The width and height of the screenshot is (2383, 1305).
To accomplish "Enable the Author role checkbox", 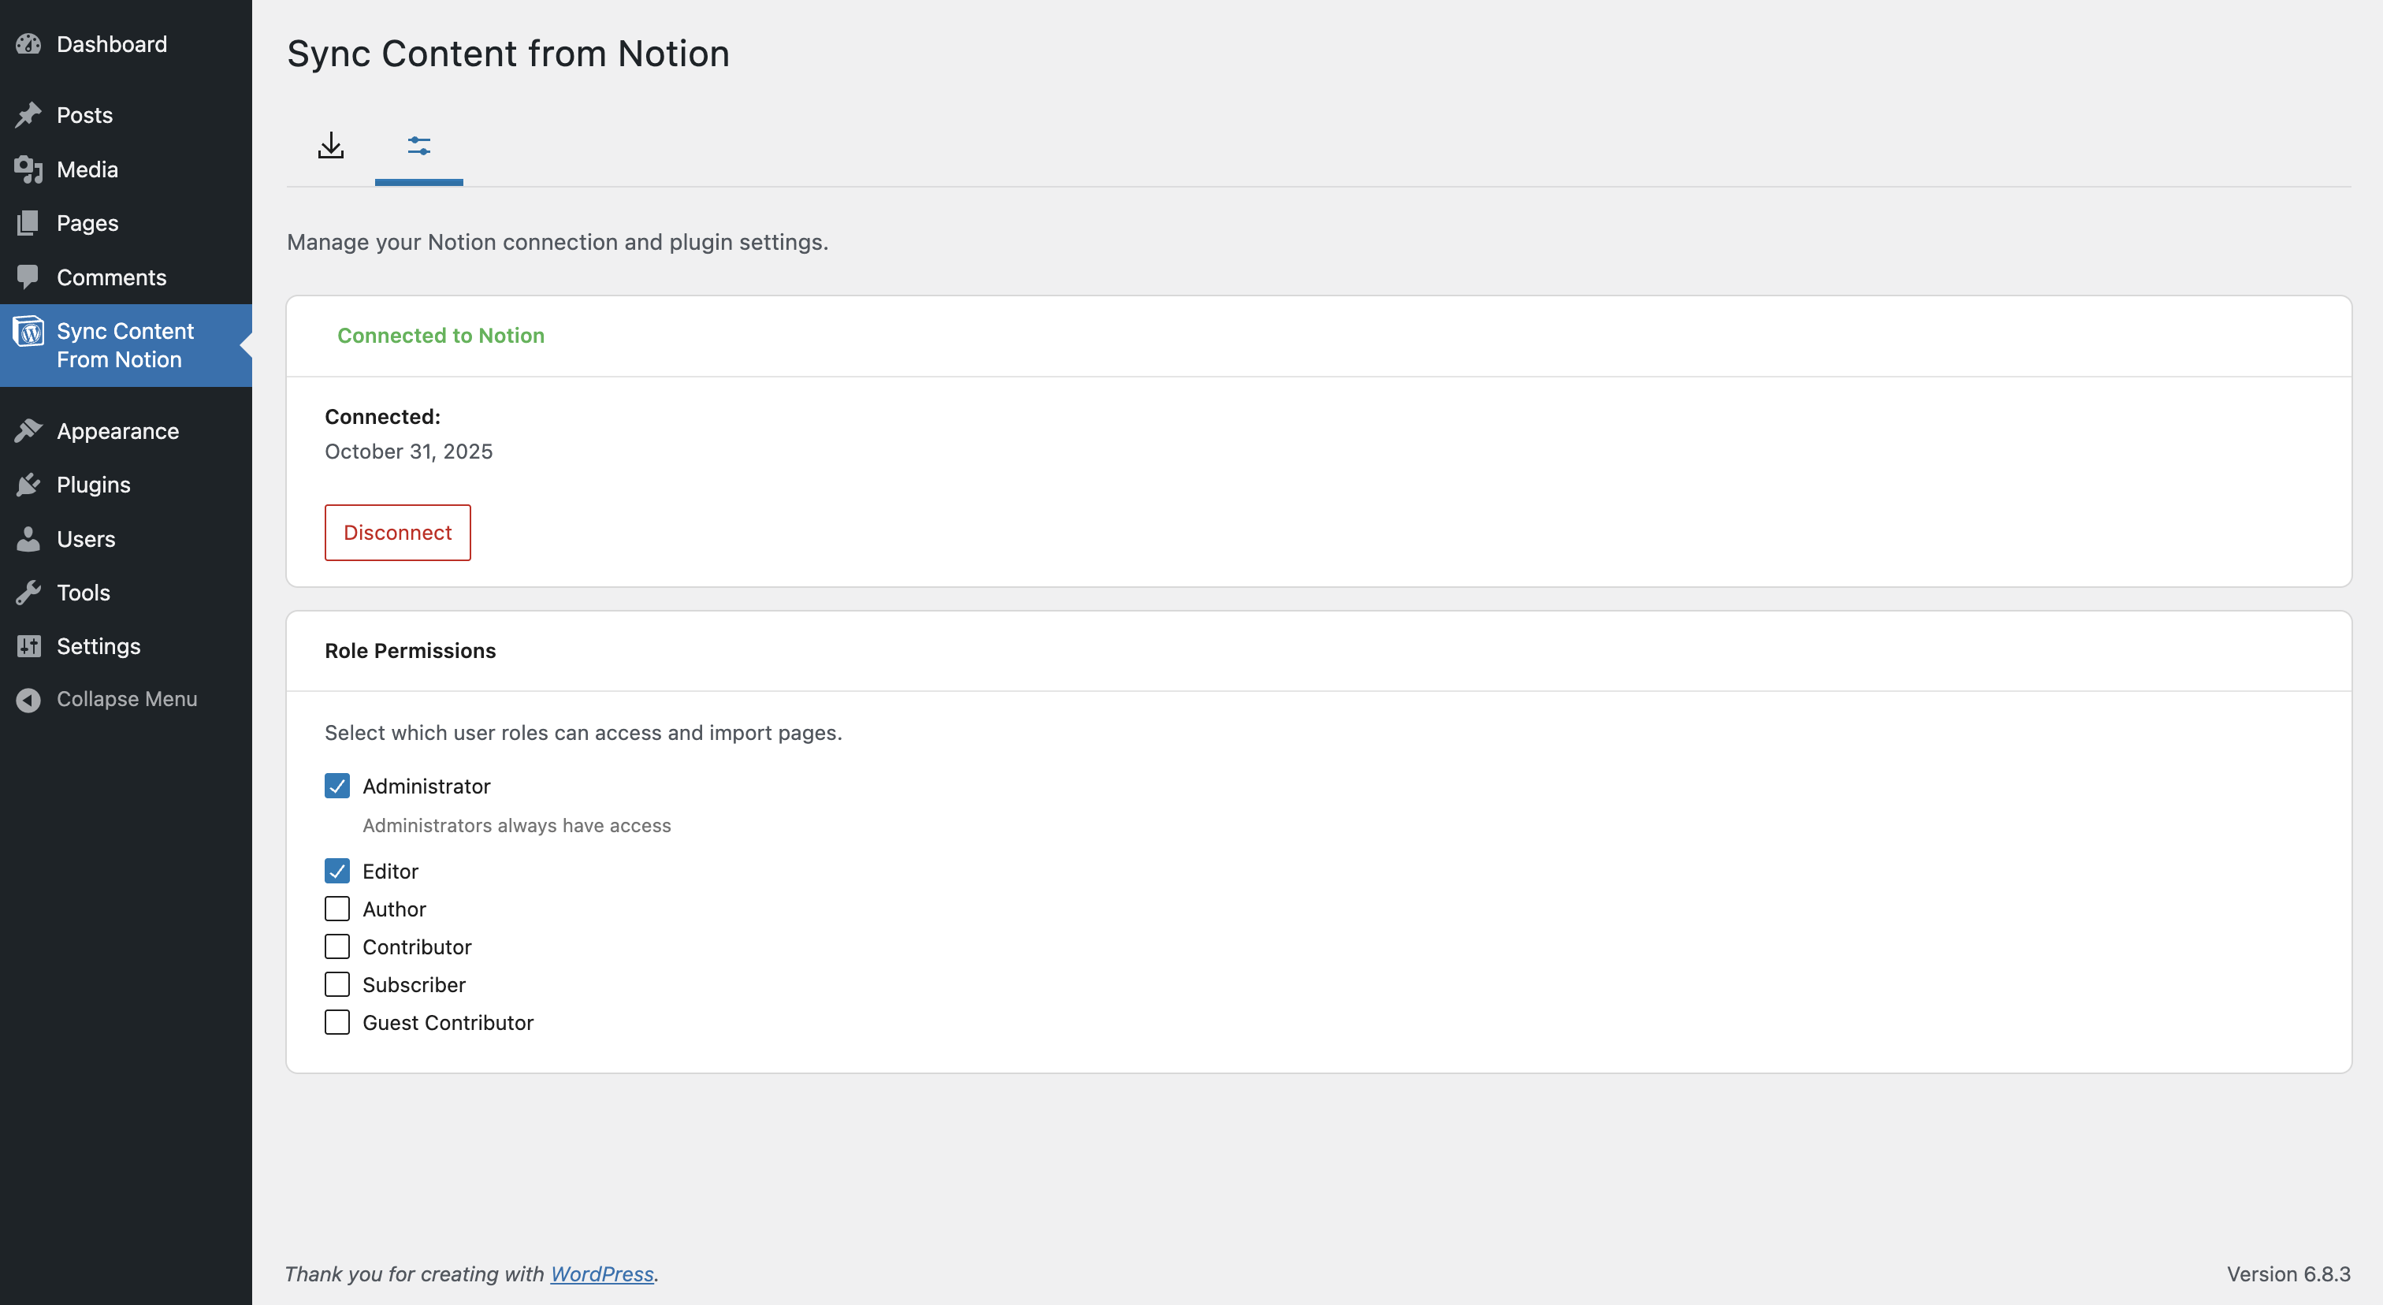I will pyautogui.click(x=336, y=909).
